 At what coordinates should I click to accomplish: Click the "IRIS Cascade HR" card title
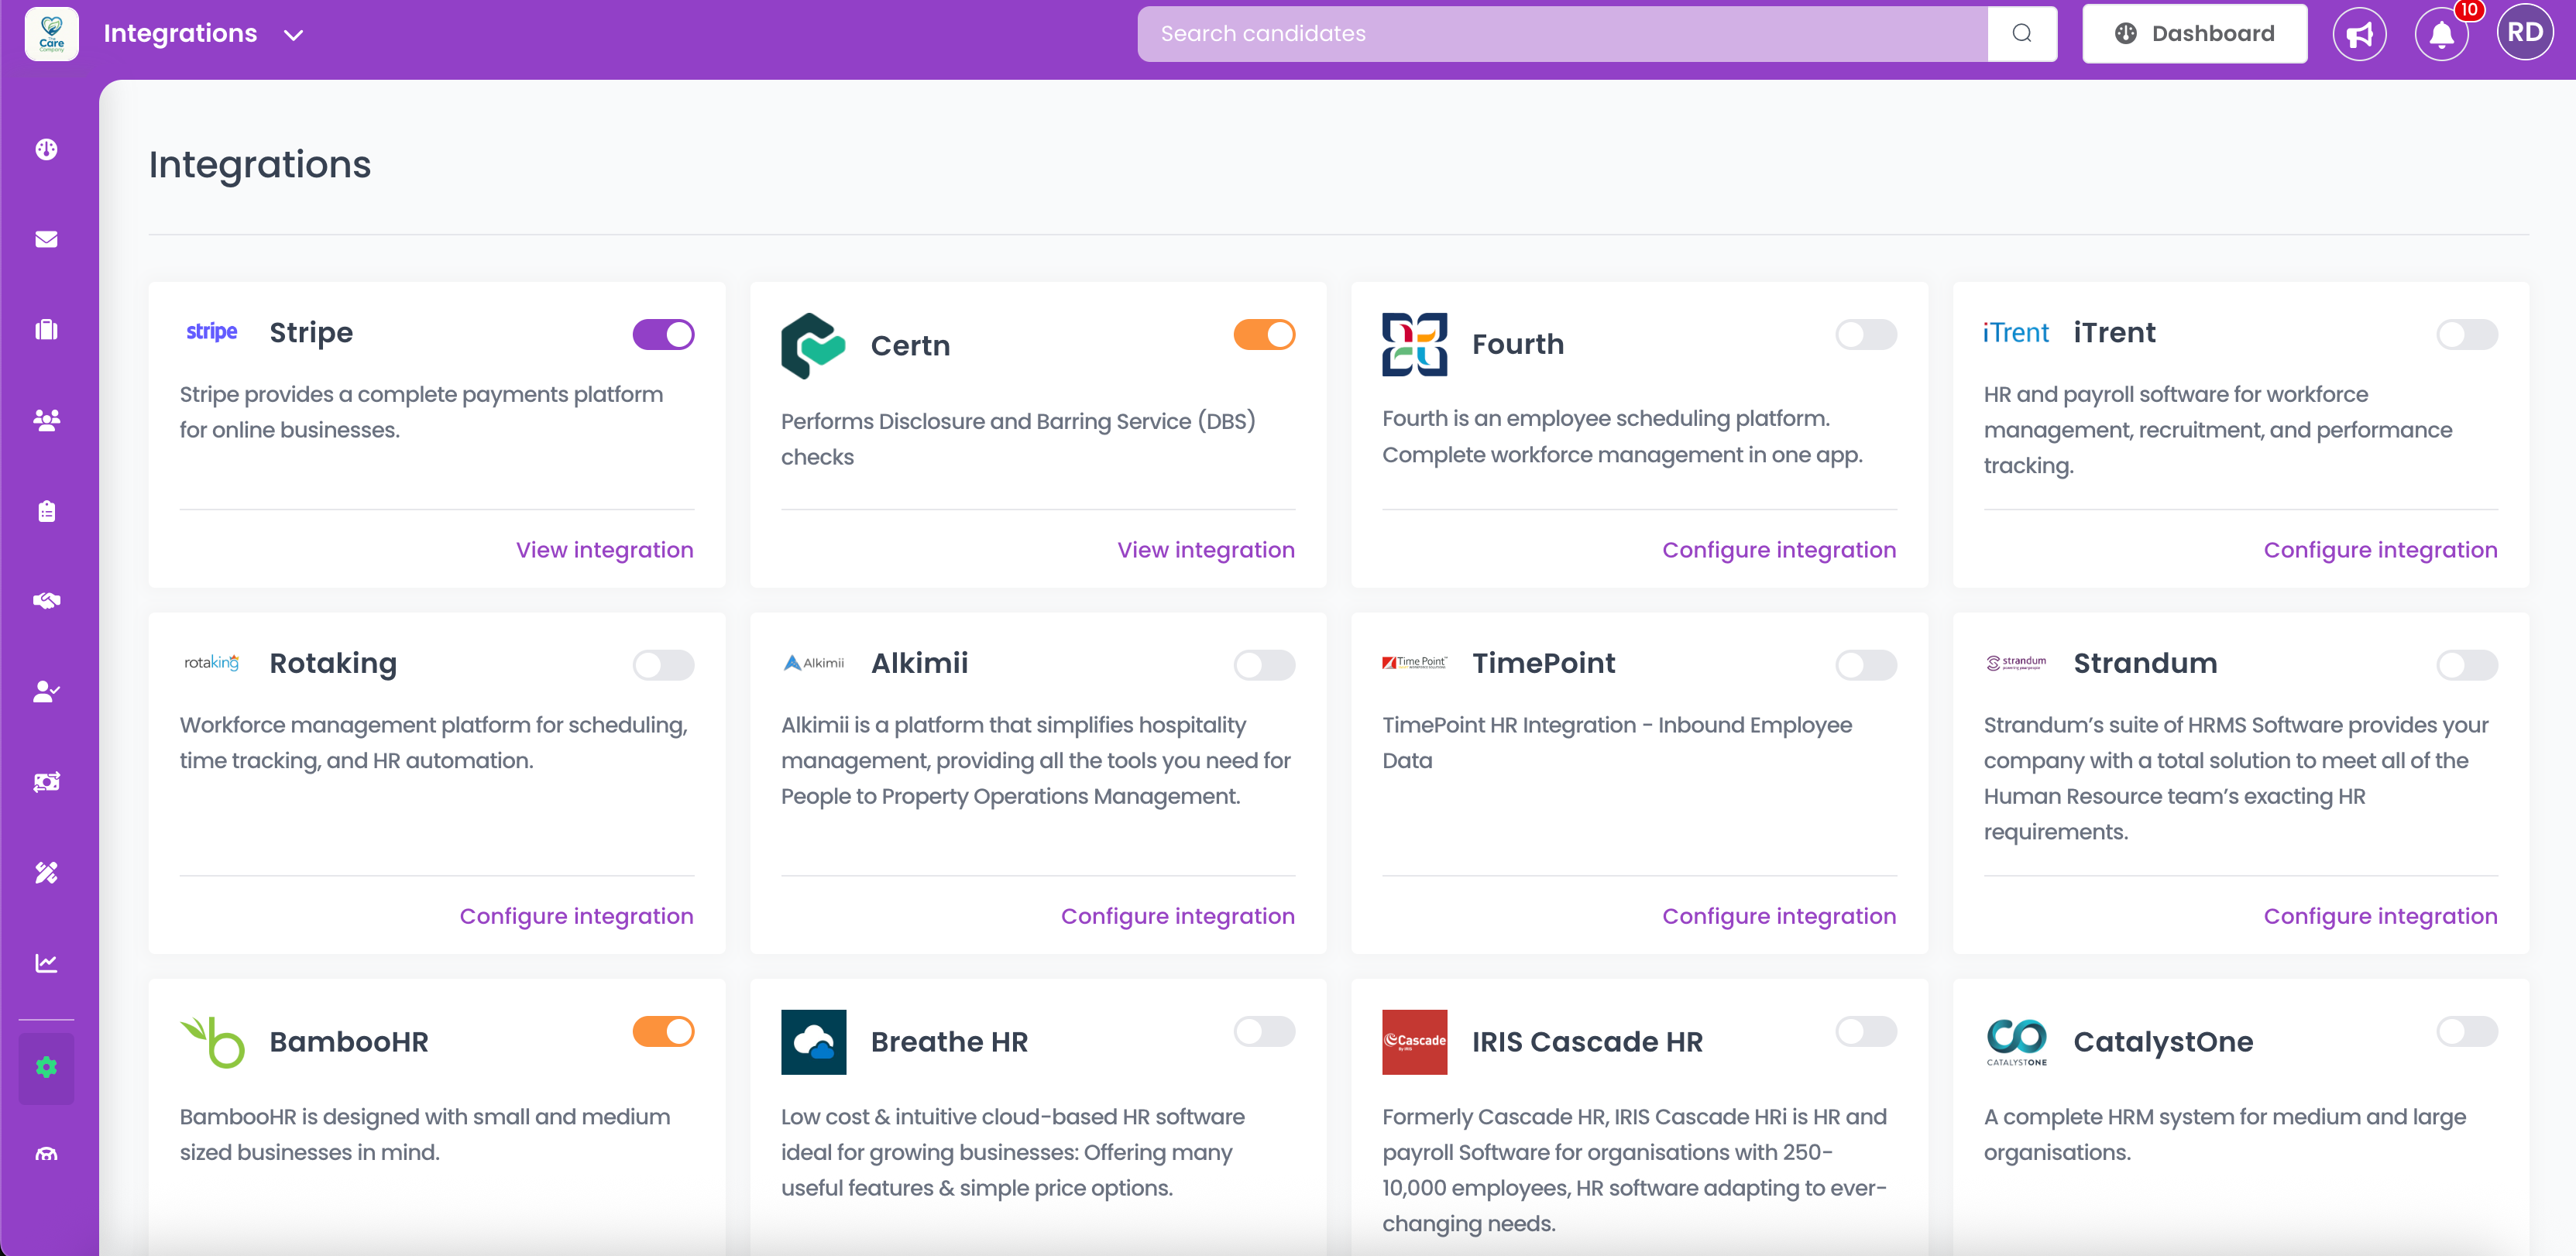(1587, 1042)
